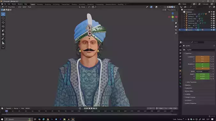Open the Scene properties tab
This screenshot has width=216, height=121.
(180, 60)
